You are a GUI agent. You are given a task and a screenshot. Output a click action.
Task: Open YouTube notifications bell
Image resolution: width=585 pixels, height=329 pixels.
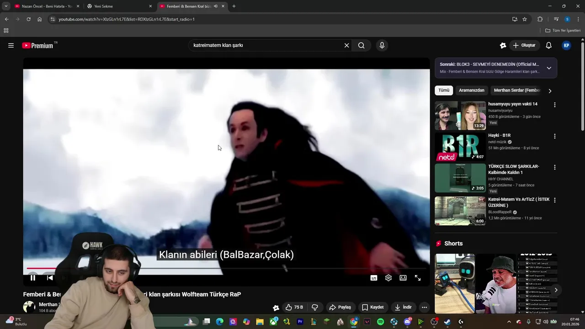(548, 45)
